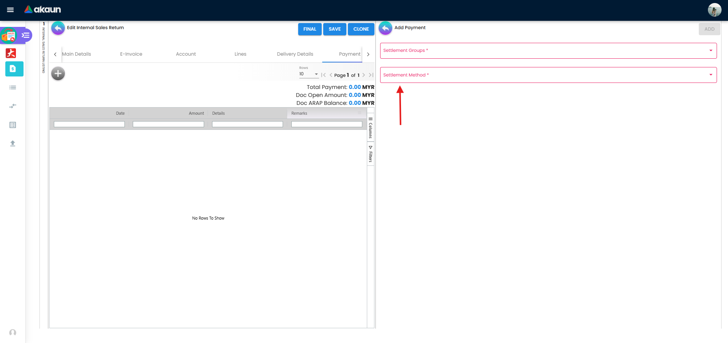The width and height of the screenshot is (728, 343).
Task: Click the gray plus add payment button
Action: pos(58,73)
